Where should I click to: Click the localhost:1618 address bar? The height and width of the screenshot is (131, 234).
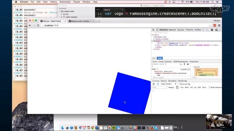point(125,25)
